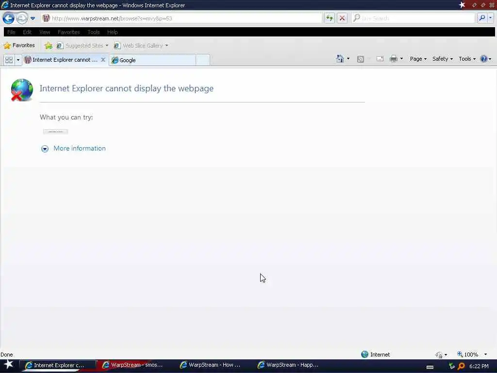This screenshot has width=497, height=373.
Task: Go back with the Back arrow button
Action: click(9, 18)
